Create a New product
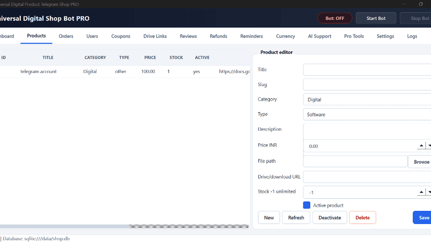Image resolution: width=431 pixels, height=242 pixels. coord(269,218)
